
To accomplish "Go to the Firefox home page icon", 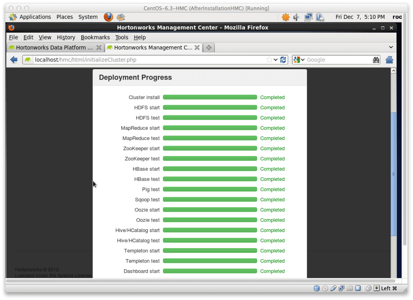I will [389, 60].
